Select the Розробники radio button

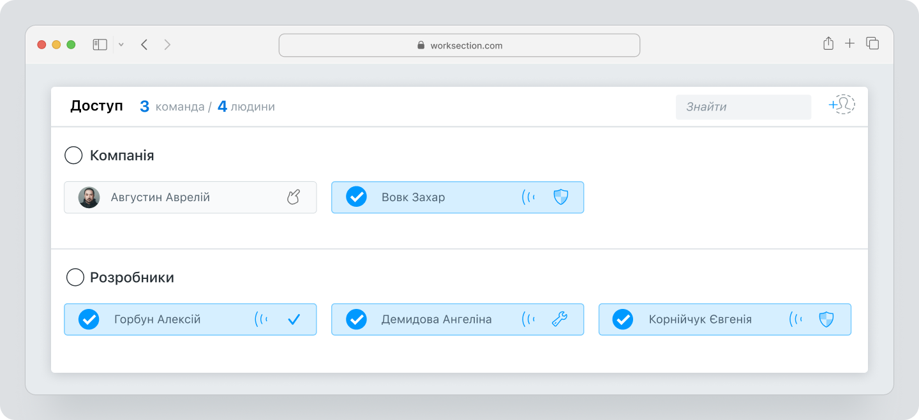75,277
